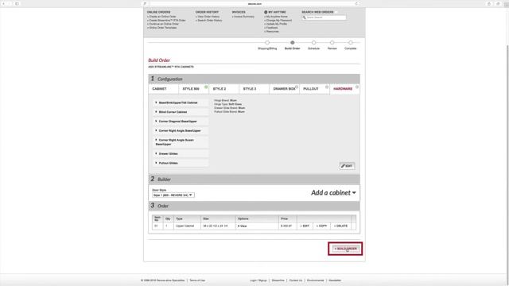Click Login / Signup in footer
This screenshot has width=509, height=286.
(x=258, y=280)
